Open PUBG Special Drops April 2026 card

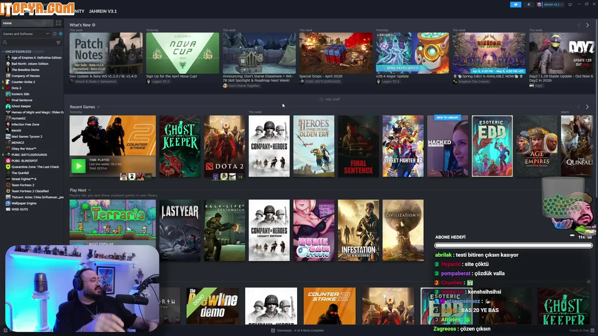(336, 53)
